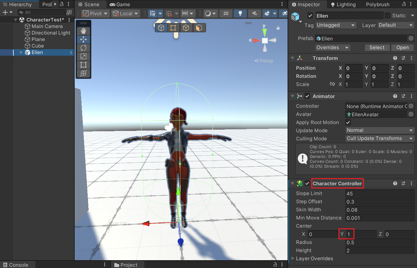Lock scene gizmo rotation padlock
Image resolution: width=417 pixels, height=268 pixels.
278,28
